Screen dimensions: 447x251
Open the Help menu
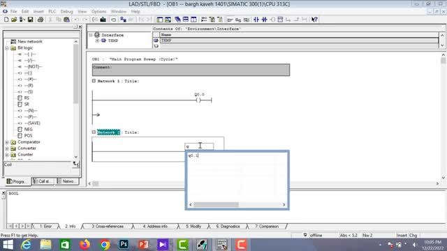(x=135, y=11)
